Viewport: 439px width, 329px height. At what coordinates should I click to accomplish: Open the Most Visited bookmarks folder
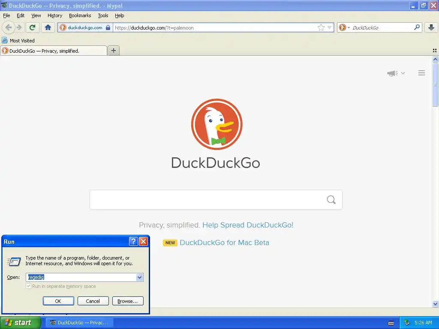18,41
